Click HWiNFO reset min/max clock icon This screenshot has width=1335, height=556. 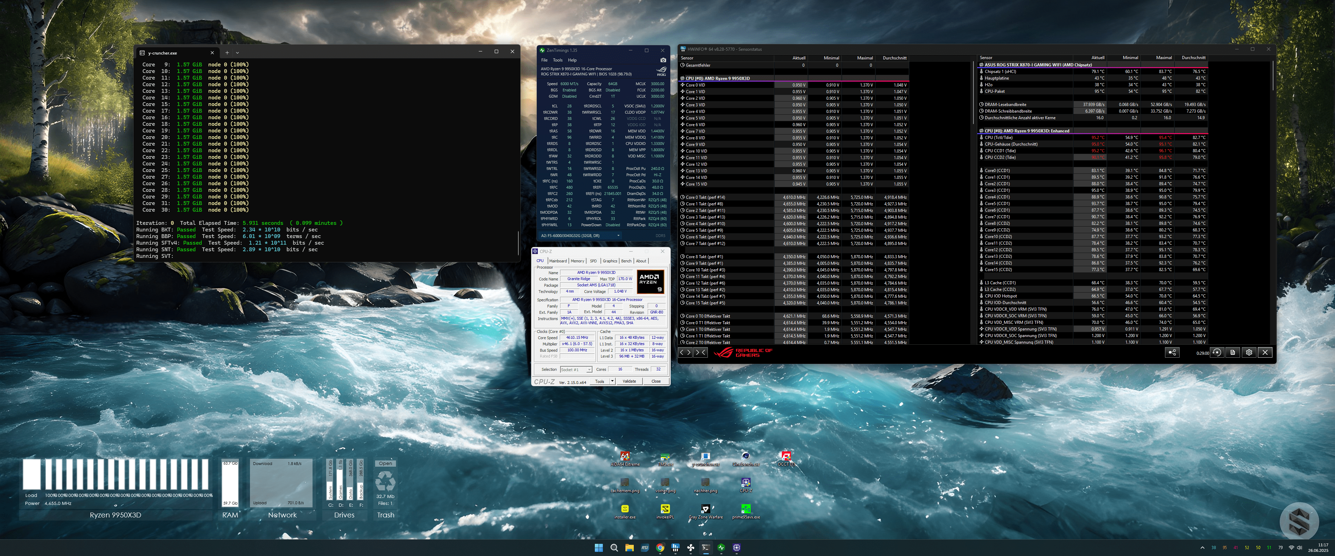pos(1217,352)
